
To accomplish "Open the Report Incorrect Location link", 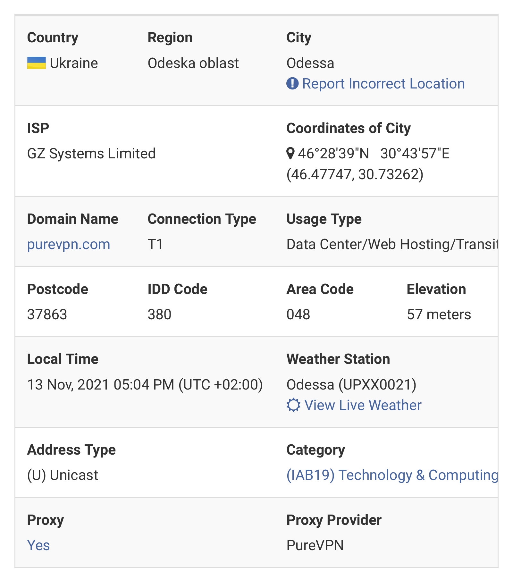I will (x=383, y=84).
